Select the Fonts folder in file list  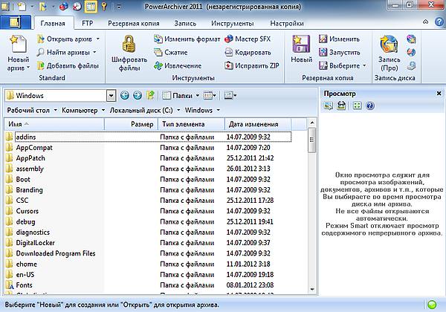pyautogui.click(x=24, y=285)
